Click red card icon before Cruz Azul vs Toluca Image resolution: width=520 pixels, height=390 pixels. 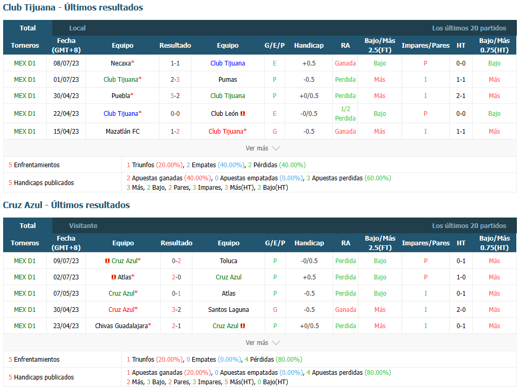click(107, 261)
